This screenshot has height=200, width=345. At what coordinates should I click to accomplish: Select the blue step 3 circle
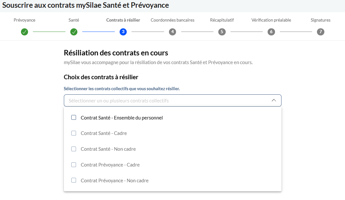click(123, 32)
